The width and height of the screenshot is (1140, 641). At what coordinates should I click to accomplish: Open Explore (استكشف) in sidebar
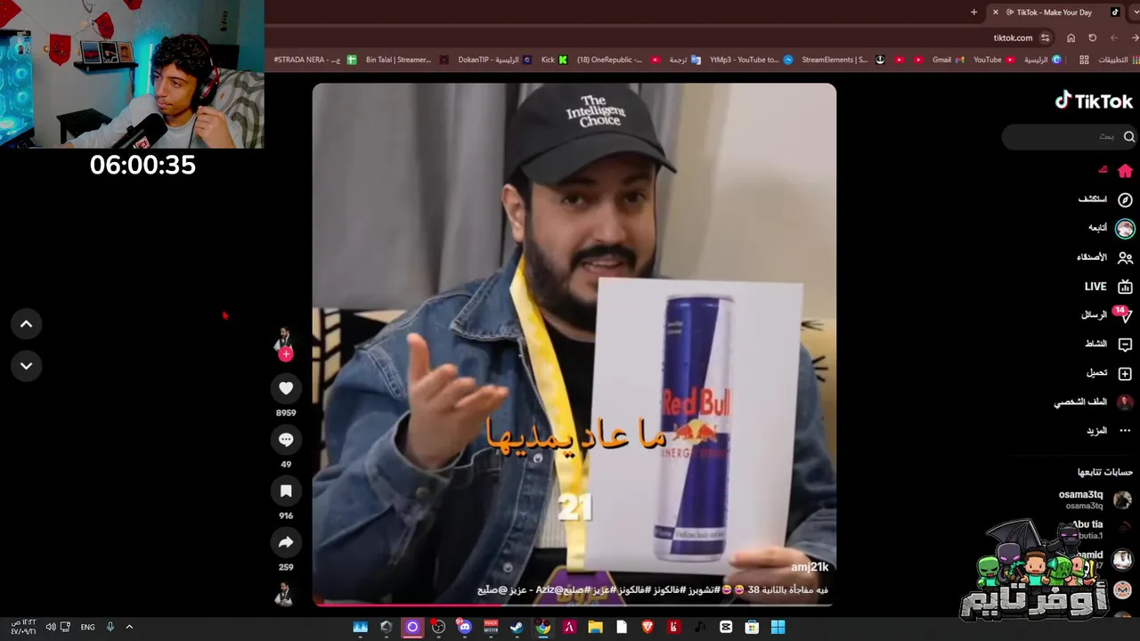pos(1105,199)
